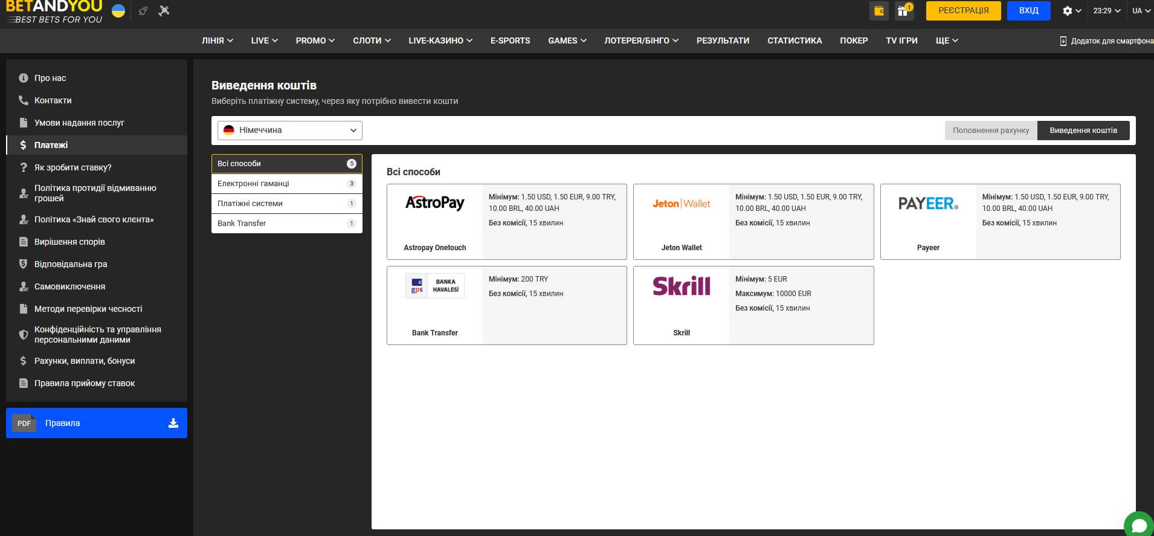
Task: Click the question icon beside Як зробити ставку
Action: [x=24, y=167]
